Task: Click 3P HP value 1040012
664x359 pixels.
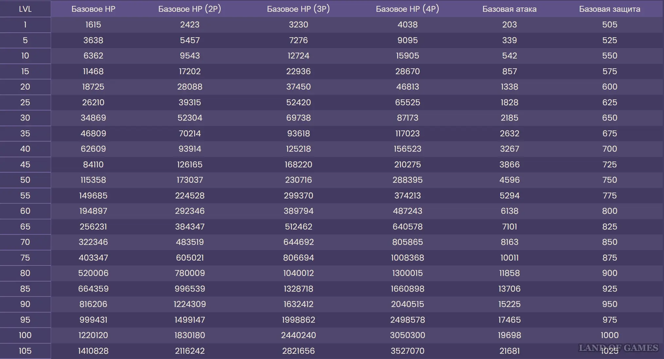Action: point(298,273)
